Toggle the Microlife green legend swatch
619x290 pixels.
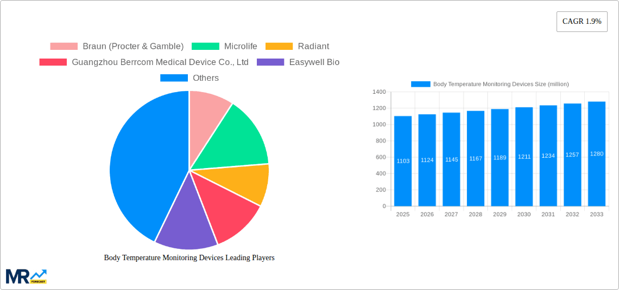(x=205, y=47)
